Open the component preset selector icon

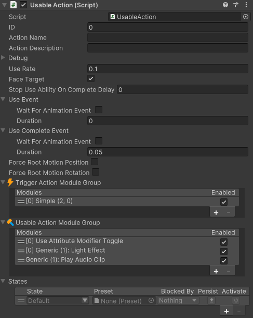click(236, 5)
